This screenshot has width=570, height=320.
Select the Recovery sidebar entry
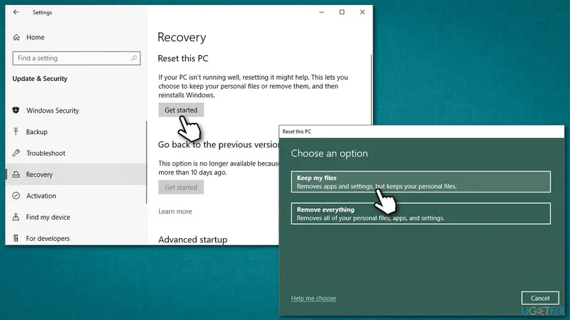(76, 174)
